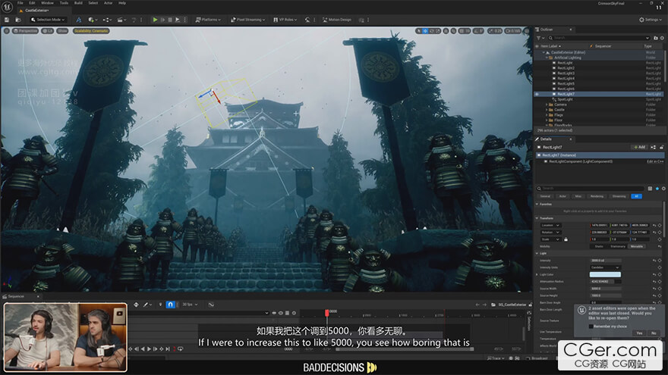Screen dimensions: 668x375
Task: Open the Platforms dropdown
Action: tap(208, 20)
